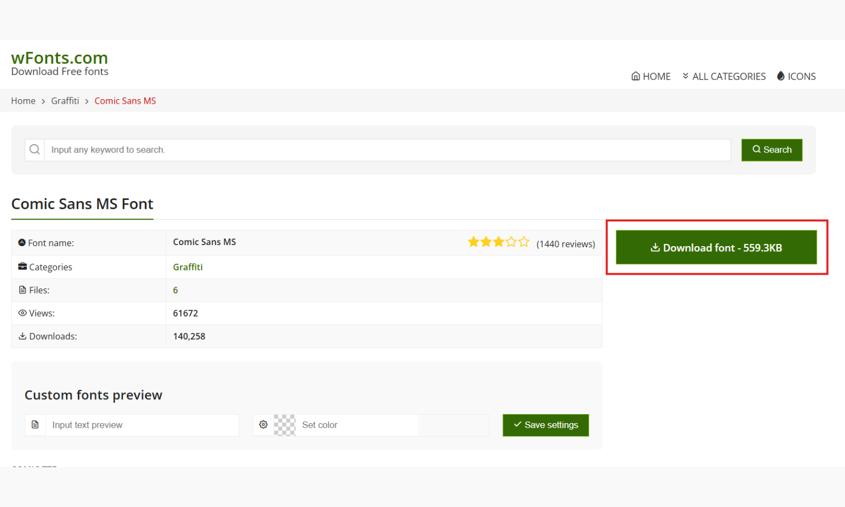Click the Download font - 559.3KB button

point(716,247)
